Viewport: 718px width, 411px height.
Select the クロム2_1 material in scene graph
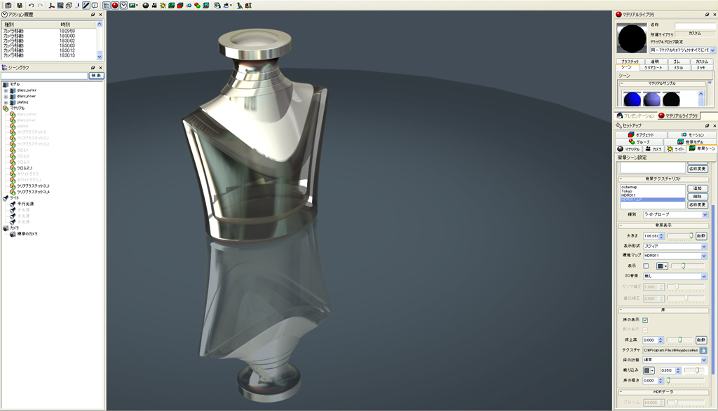[25, 168]
